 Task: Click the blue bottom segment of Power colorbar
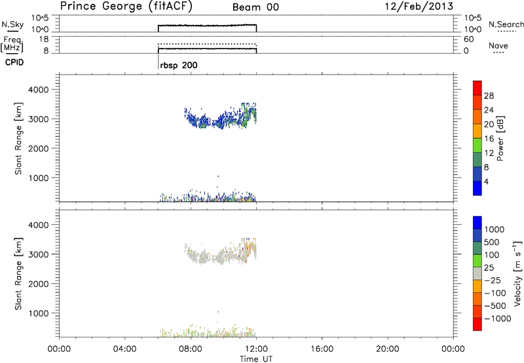point(477,188)
